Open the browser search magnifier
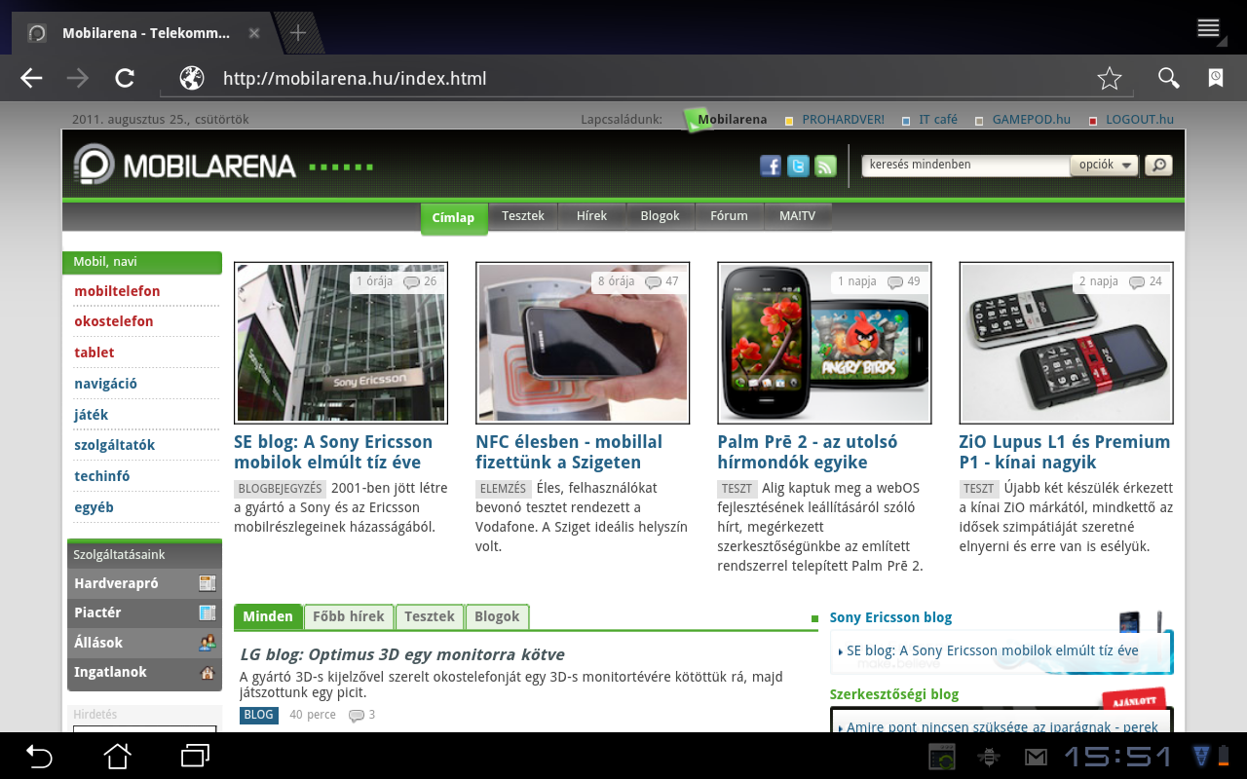 point(1168,79)
